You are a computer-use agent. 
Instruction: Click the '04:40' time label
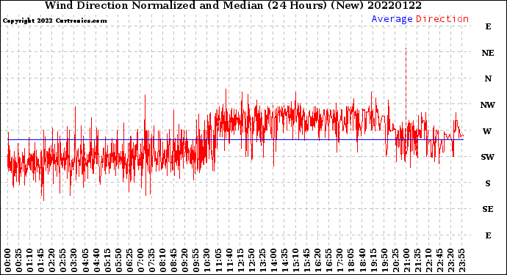coord(96,261)
